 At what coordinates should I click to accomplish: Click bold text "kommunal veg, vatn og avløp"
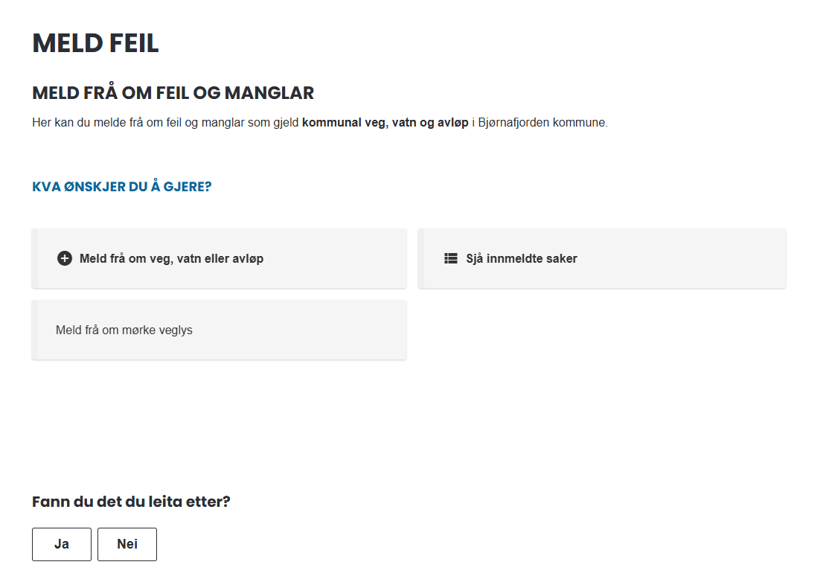click(x=385, y=122)
